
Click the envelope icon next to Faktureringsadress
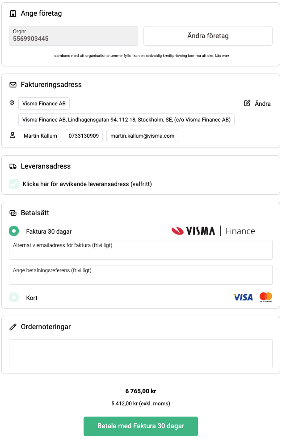[x=13, y=85]
